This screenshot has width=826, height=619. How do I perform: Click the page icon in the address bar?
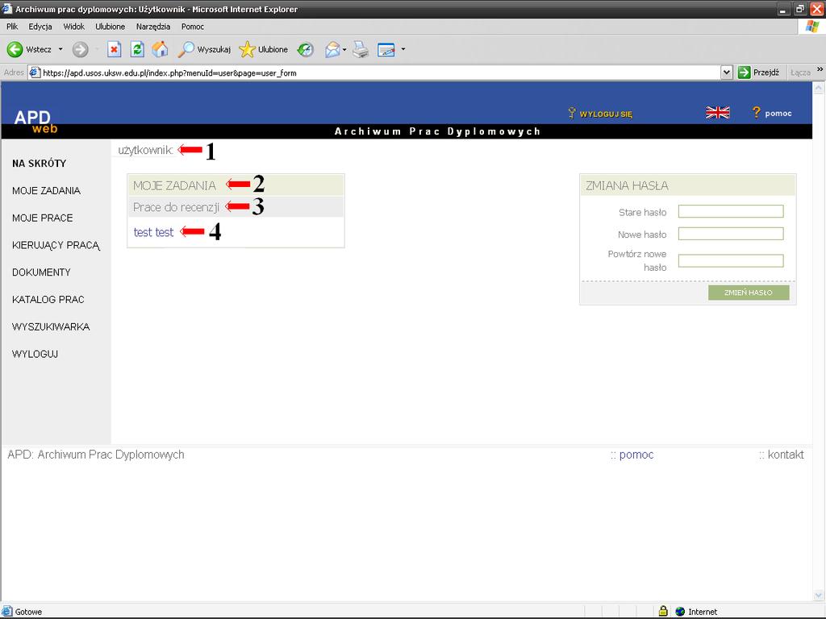coord(35,73)
